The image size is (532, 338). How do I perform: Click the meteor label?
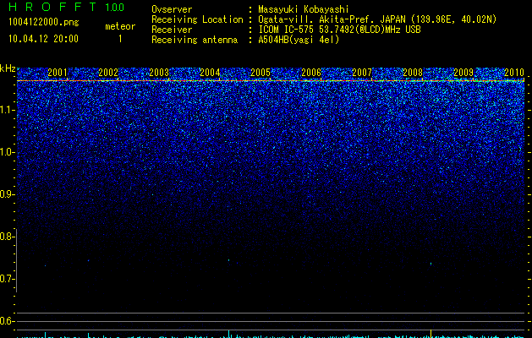click(x=120, y=26)
